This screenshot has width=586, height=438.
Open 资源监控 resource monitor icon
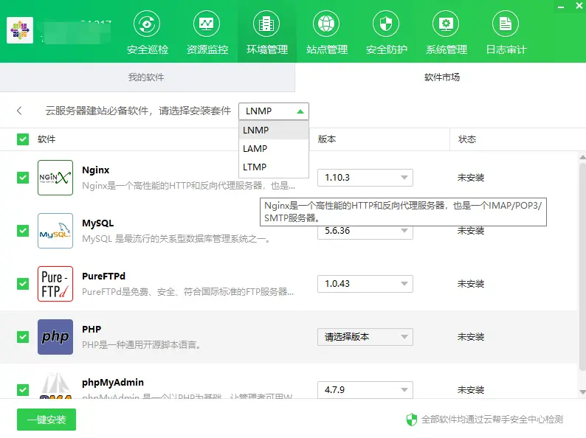[x=207, y=24]
